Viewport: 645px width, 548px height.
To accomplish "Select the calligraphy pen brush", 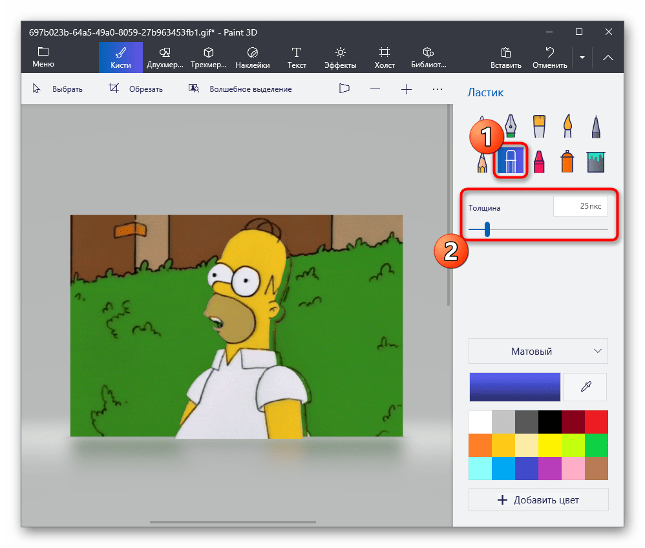I will point(511,125).
